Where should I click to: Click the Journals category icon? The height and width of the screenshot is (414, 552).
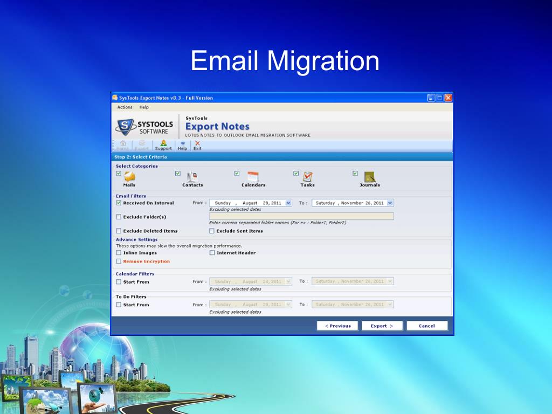point(370,176)
